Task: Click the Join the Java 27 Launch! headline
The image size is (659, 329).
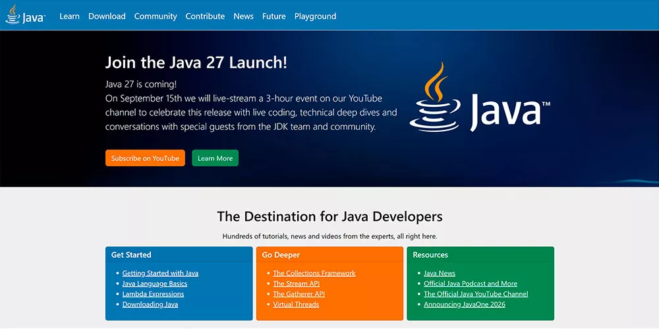Action: click(196, 62)
